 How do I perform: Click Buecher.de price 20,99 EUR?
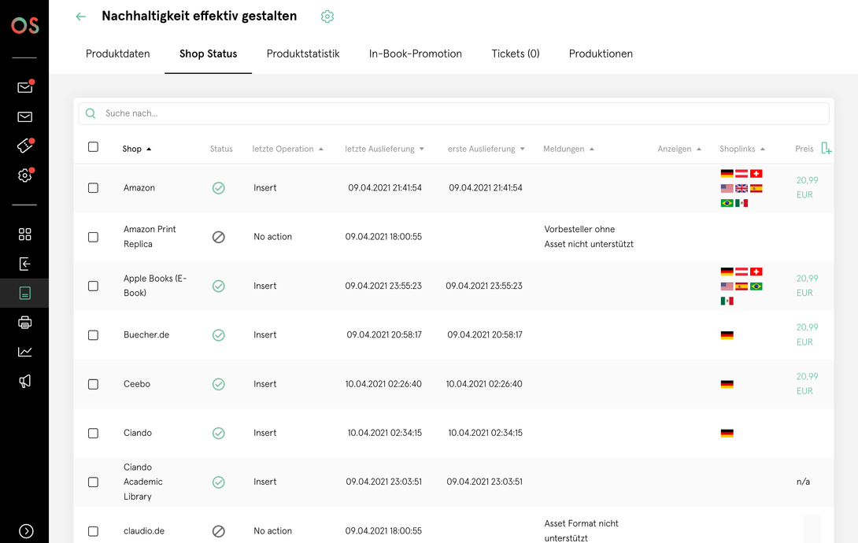[x=807, y=334]
